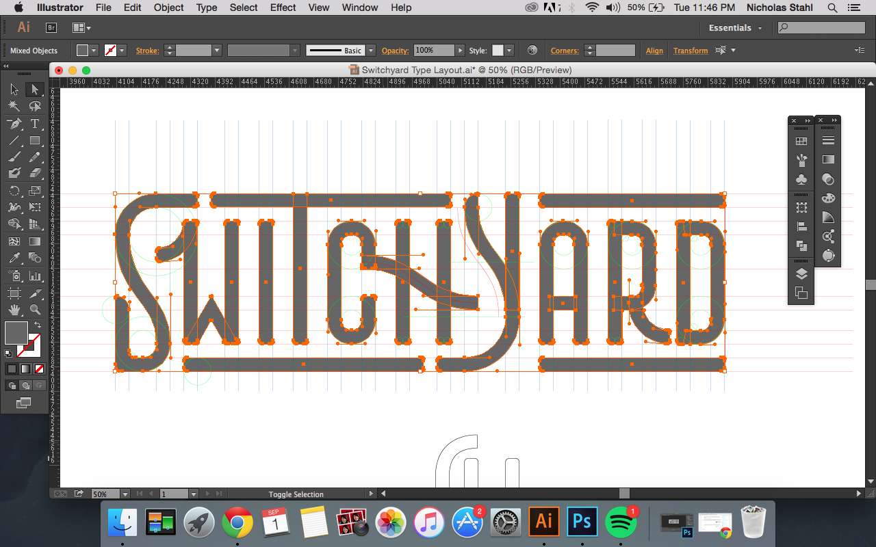Select the Gradient tool

pyautogui.click(x=35, y=241)
